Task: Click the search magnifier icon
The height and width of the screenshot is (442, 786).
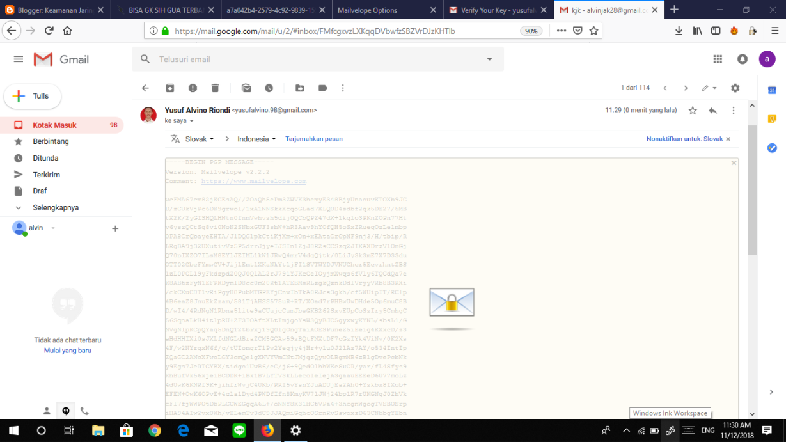Action: [x=145, y=59]
